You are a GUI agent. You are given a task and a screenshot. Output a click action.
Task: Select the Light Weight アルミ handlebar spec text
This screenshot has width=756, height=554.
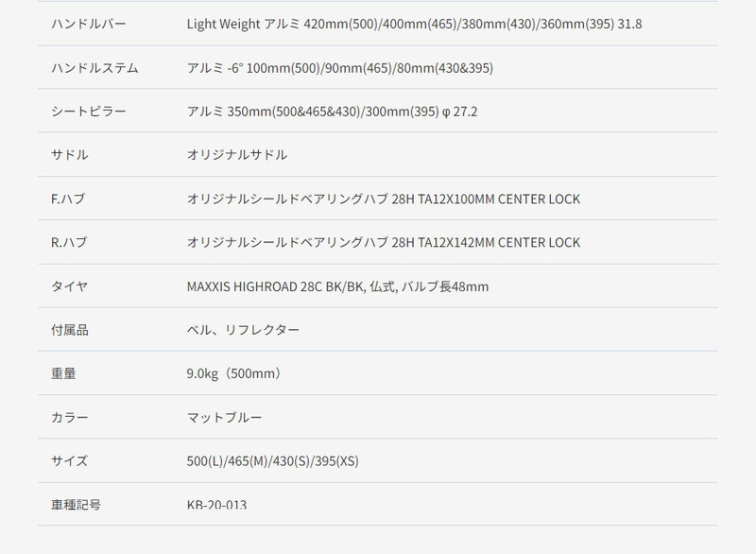pyautogui.click(x=414, y=24)
